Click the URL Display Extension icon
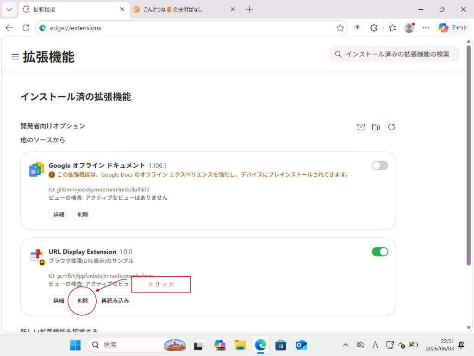Image resolution: width=474 pixels, height=356 pixels. tap(37, 257)
